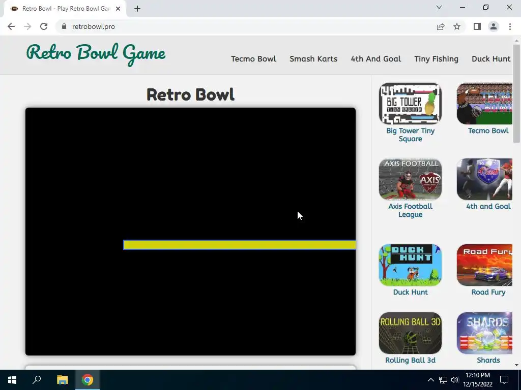This screenshot has width=521, height=390.
Task: Expand the tab search dropdown
Action: (439, 7)
